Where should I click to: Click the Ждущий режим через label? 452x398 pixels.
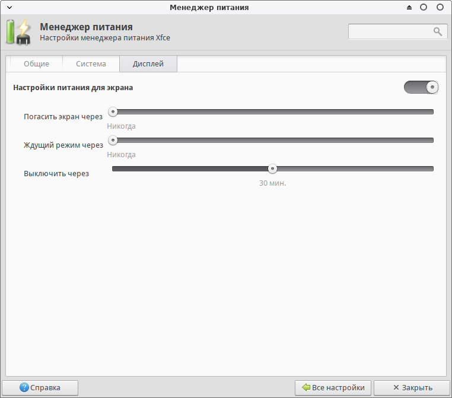pyautogui.click(x=63, y=145)
